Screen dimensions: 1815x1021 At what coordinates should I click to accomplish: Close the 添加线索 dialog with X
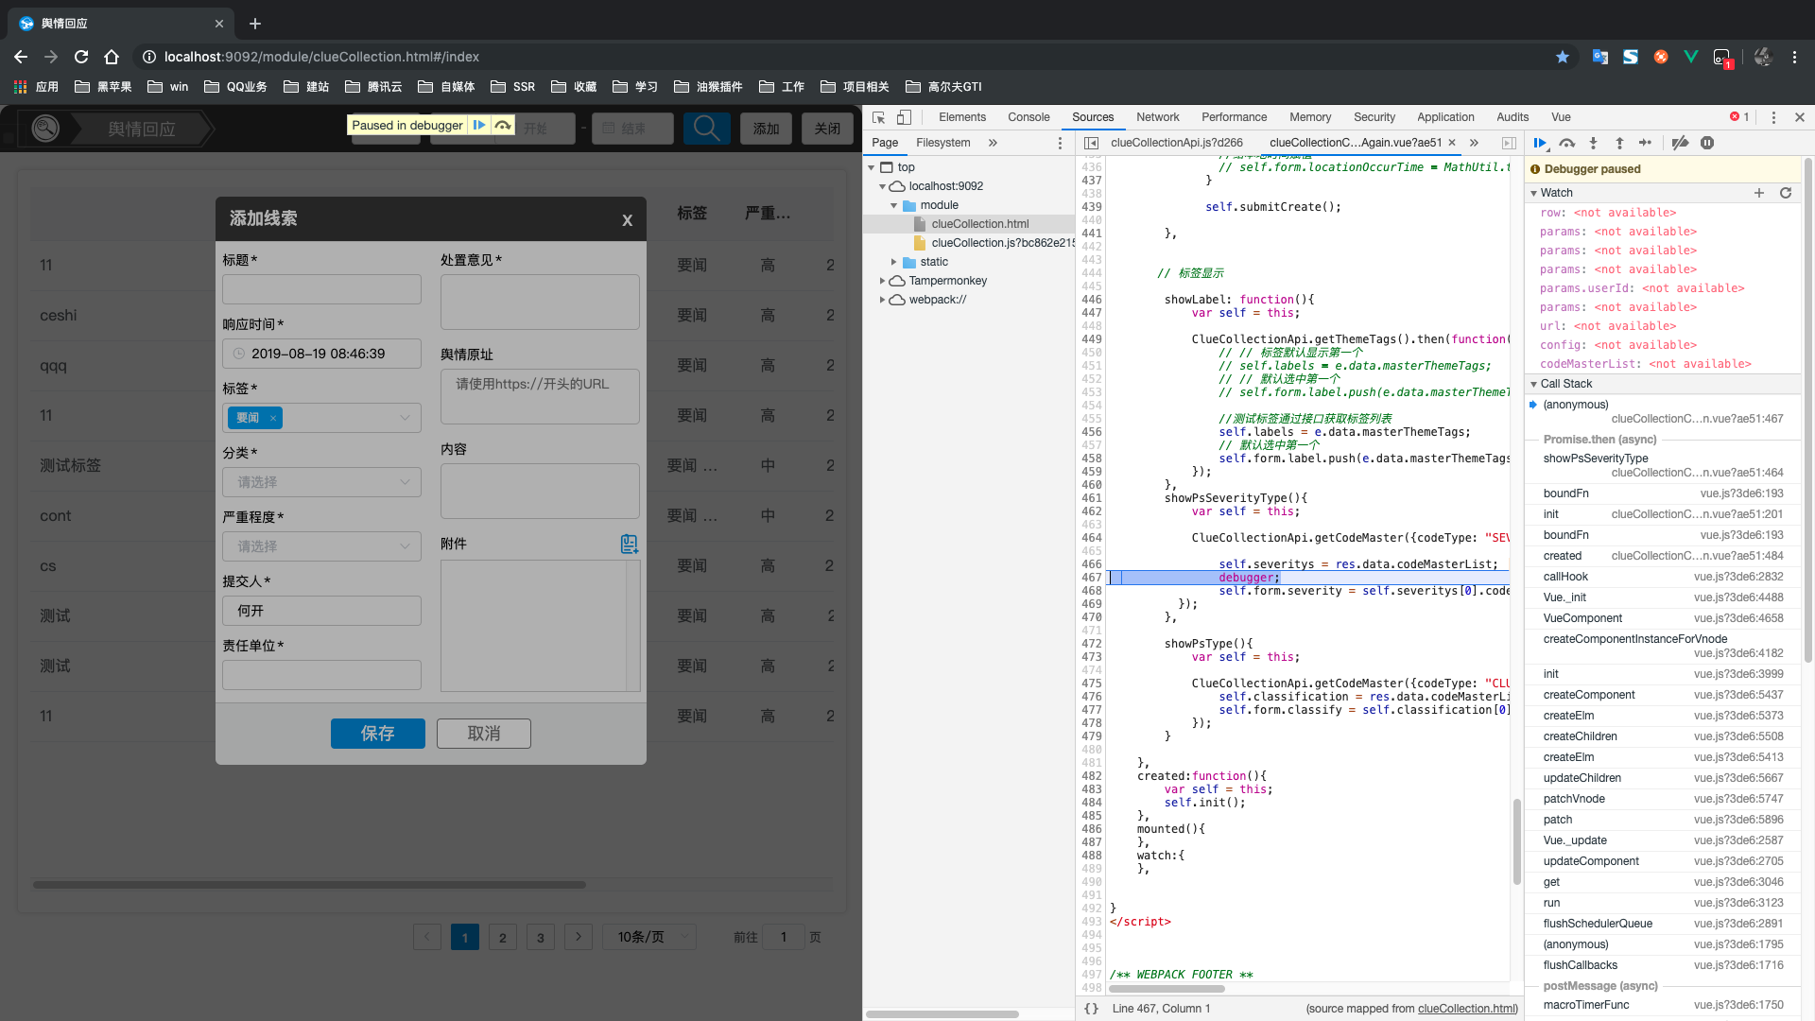(627, 220)
